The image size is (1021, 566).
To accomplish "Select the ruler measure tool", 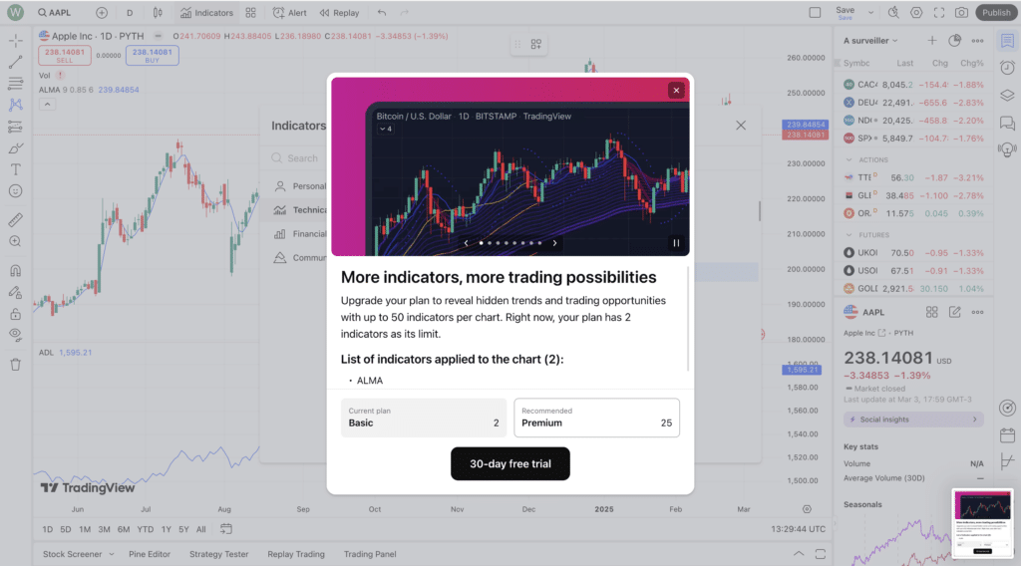I will pyautogui.click(x=15, y=219).
